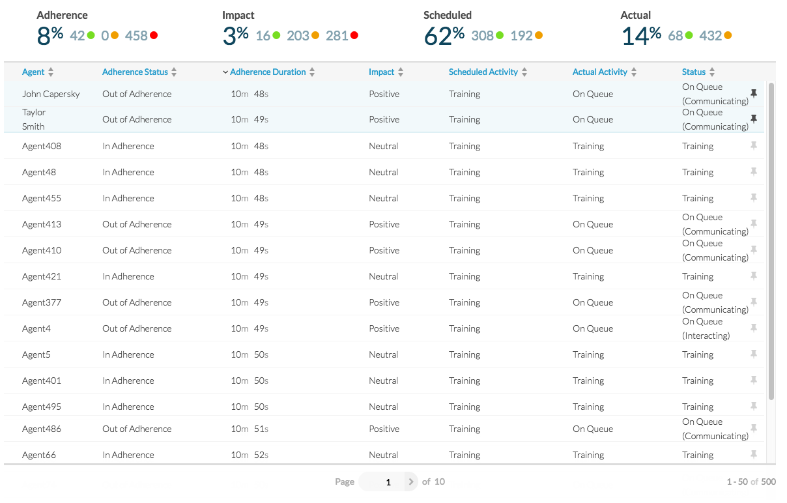Pin Agent66's row
The image size is (787, 503).
click(754, 454)
